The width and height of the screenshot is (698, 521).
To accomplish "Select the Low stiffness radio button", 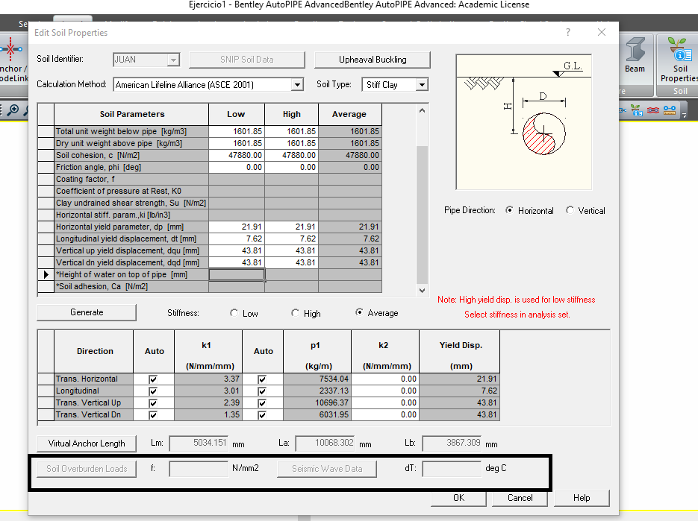I will tap(244, 313).
